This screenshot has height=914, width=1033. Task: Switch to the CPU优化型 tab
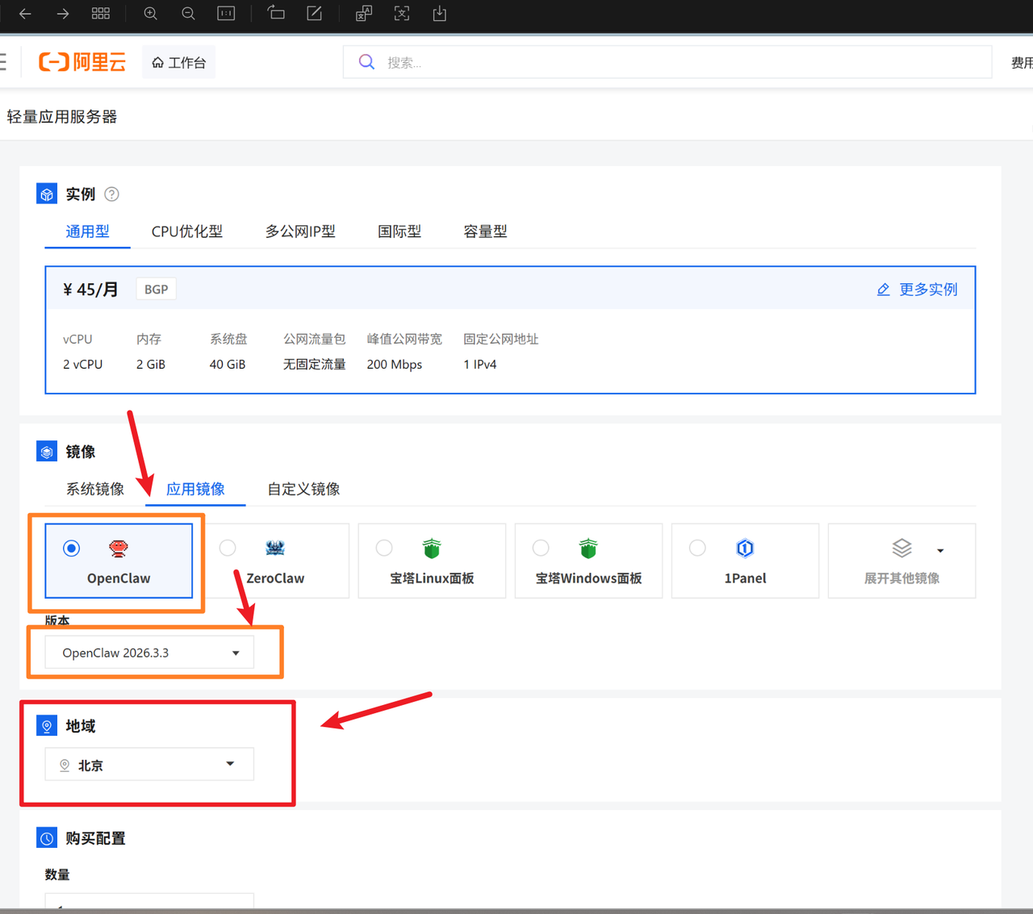click(x=187, y=232)
